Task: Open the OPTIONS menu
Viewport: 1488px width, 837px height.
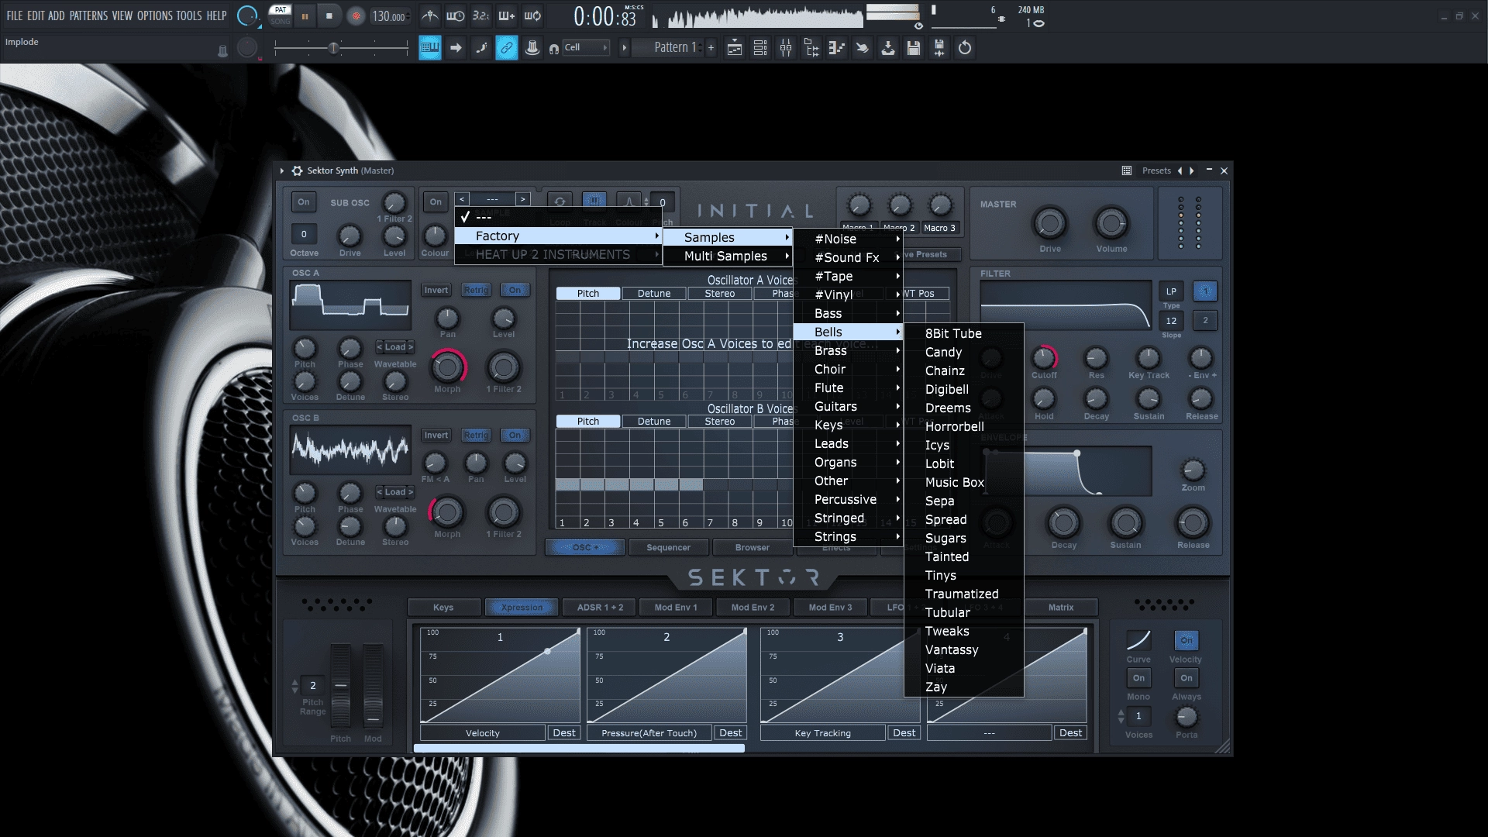Action: point(155,15)
